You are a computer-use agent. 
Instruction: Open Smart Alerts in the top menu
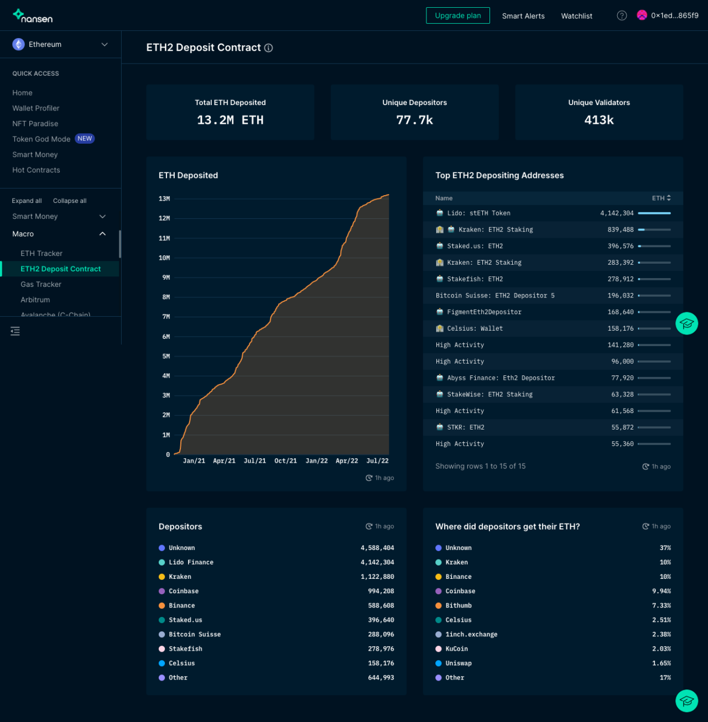click(x=523, y=16)
